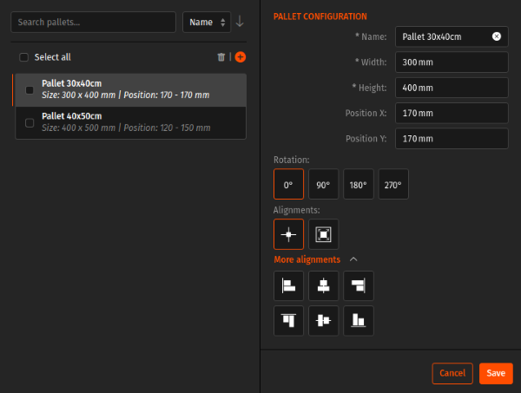
Task: Set rotation to 90°
Action: click(x=323, y=184)
